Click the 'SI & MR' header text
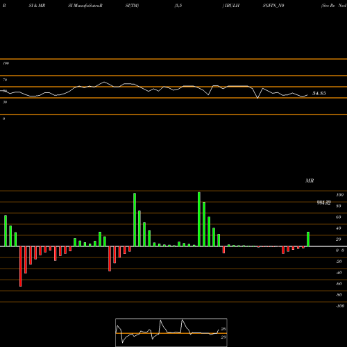The height and width of the screenshot is (347, 347). click(37, 6)
